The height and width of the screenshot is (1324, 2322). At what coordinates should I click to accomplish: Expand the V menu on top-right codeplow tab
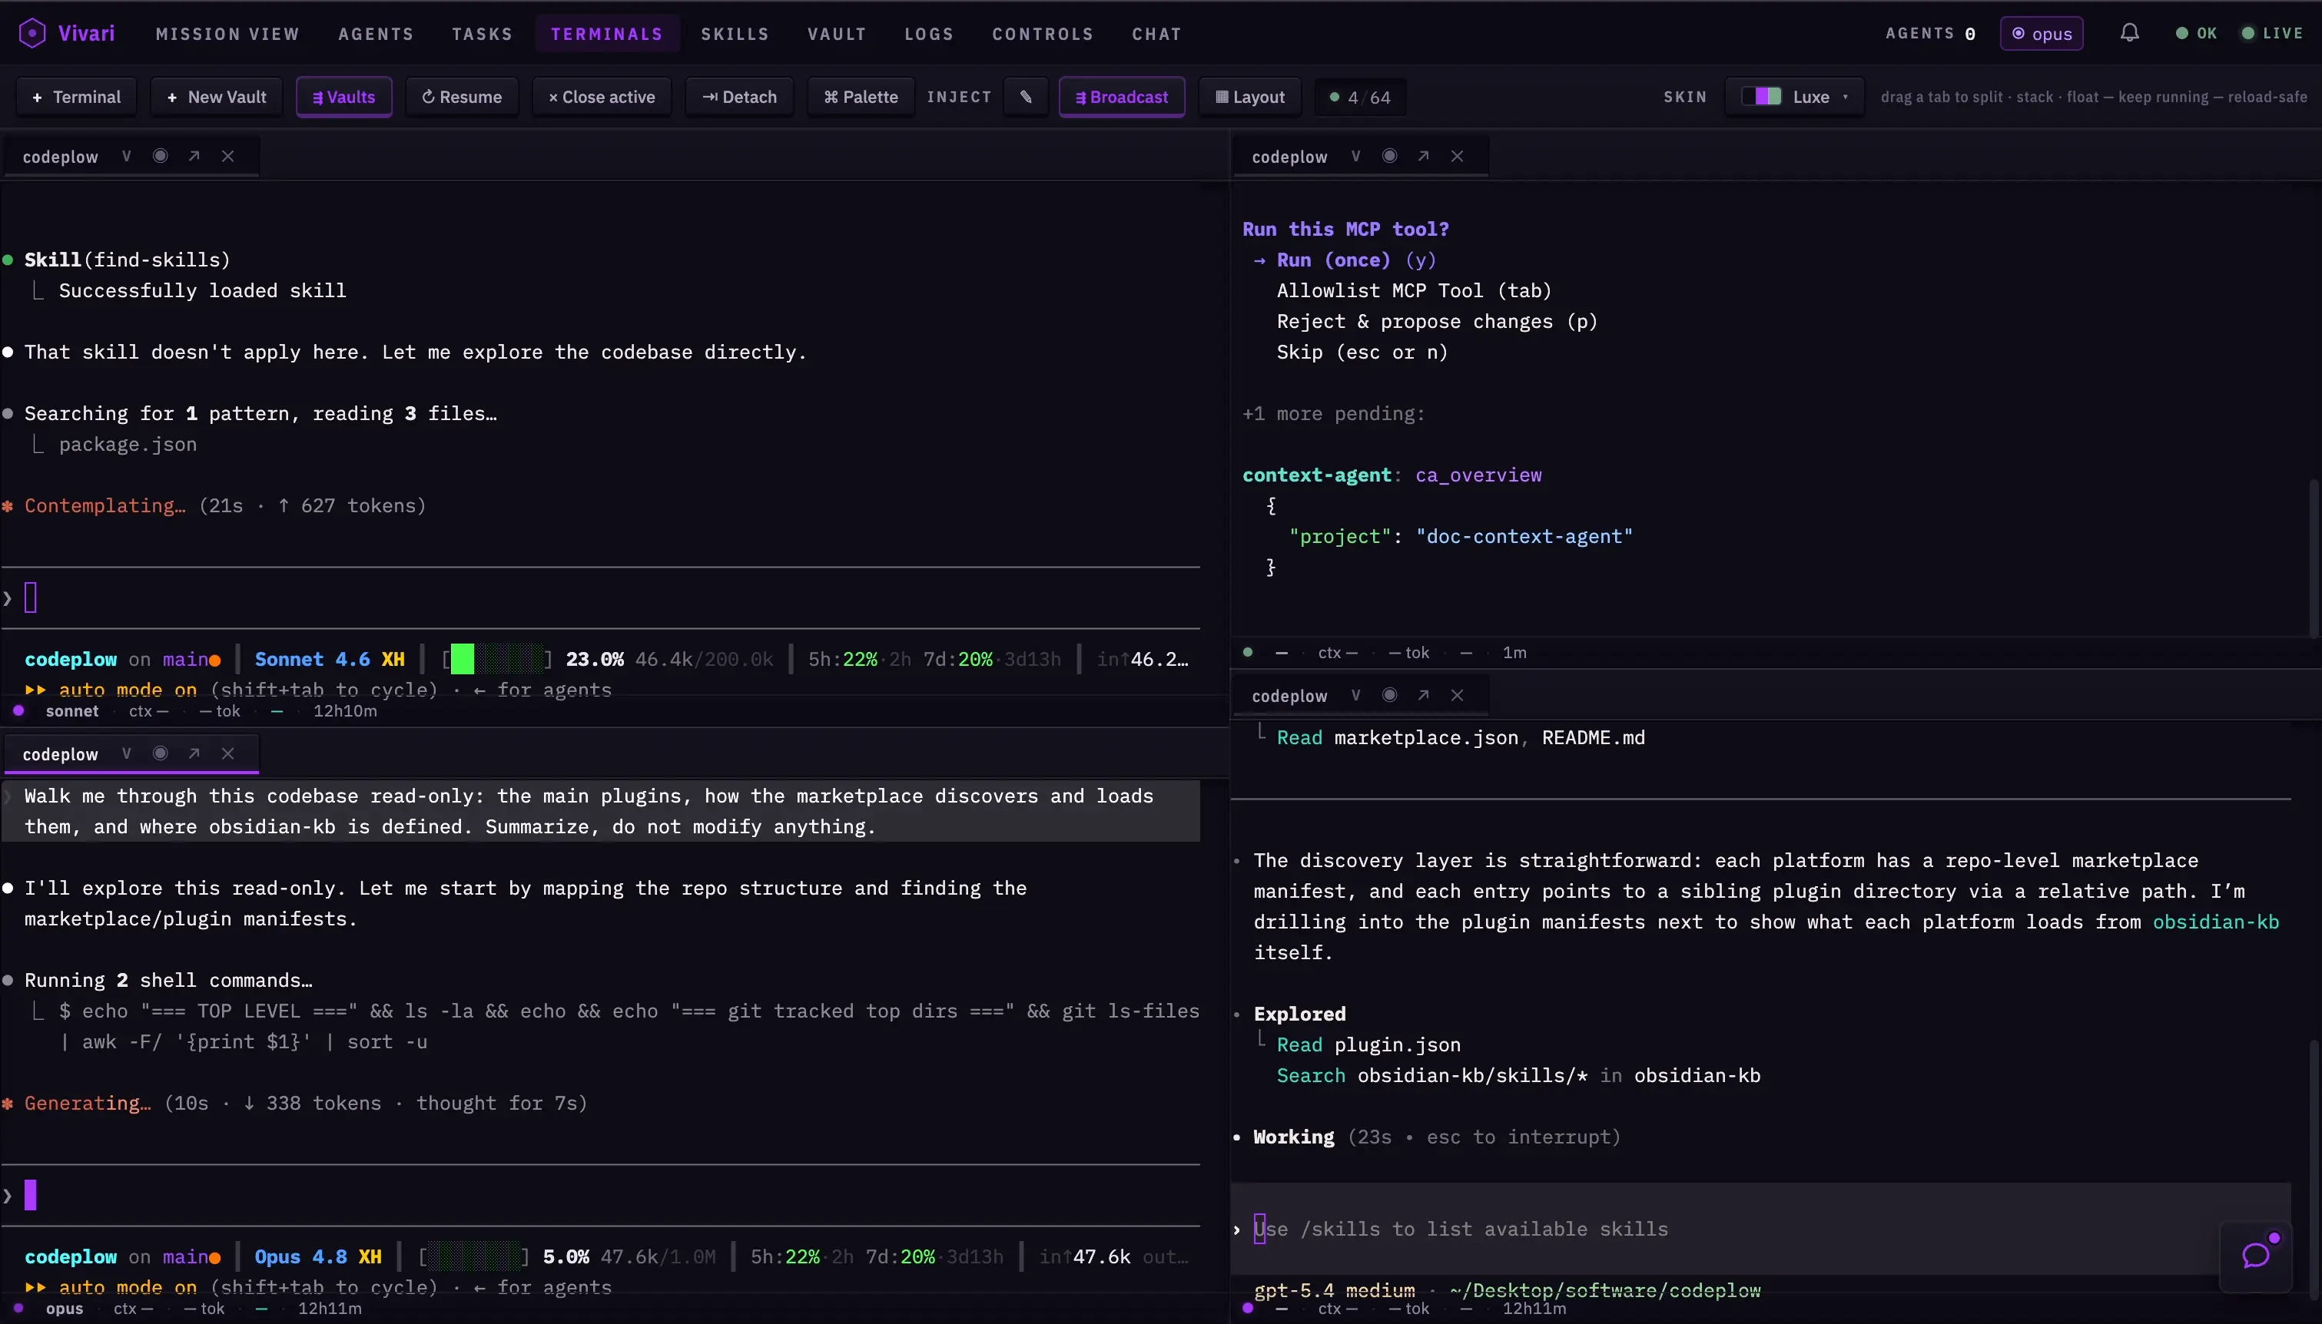coord(1356,157)
